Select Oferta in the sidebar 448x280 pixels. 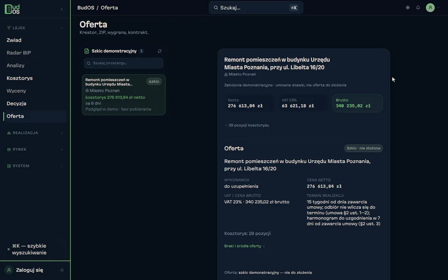35,116
